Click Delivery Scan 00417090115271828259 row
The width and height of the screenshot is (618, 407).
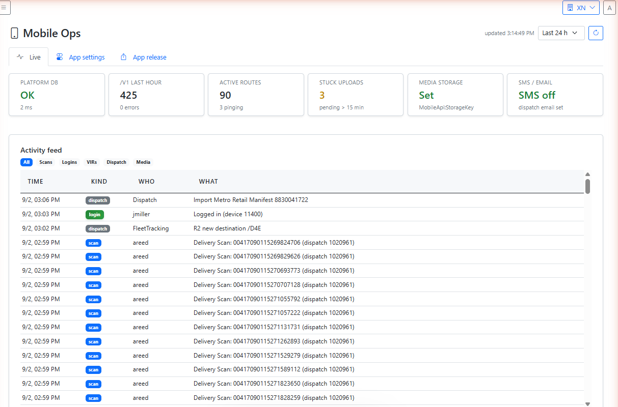(302, 398)
